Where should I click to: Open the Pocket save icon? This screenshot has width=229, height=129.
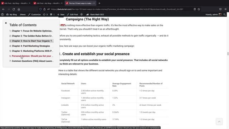(220, 9)
